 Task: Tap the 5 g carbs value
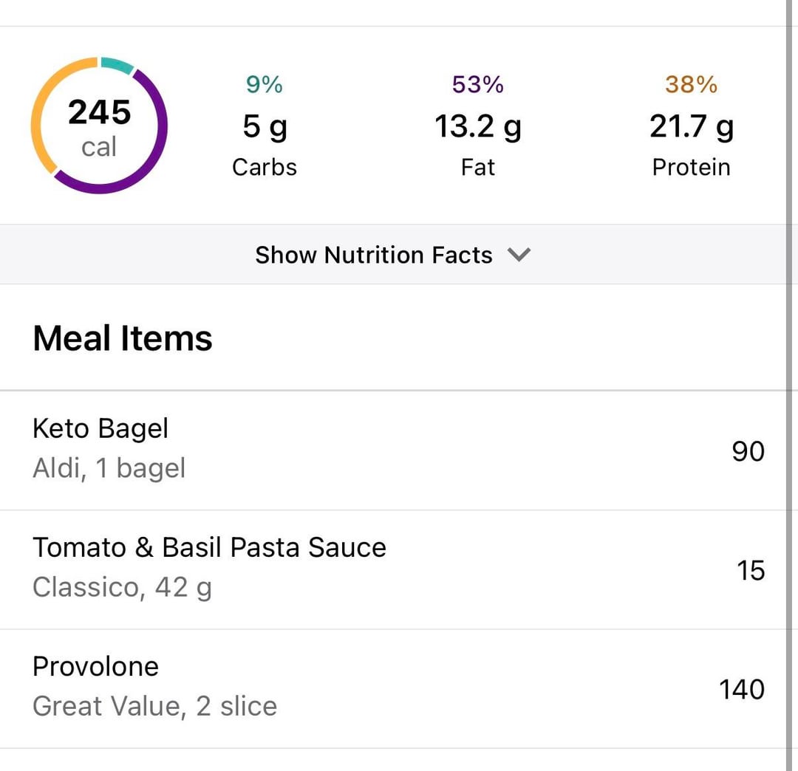tap(265, 127)
